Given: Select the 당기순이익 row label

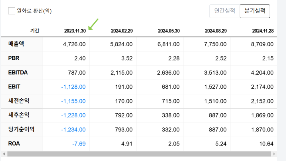Looking at the screenshot, I should pyautogui.click(x=21, y=129).
